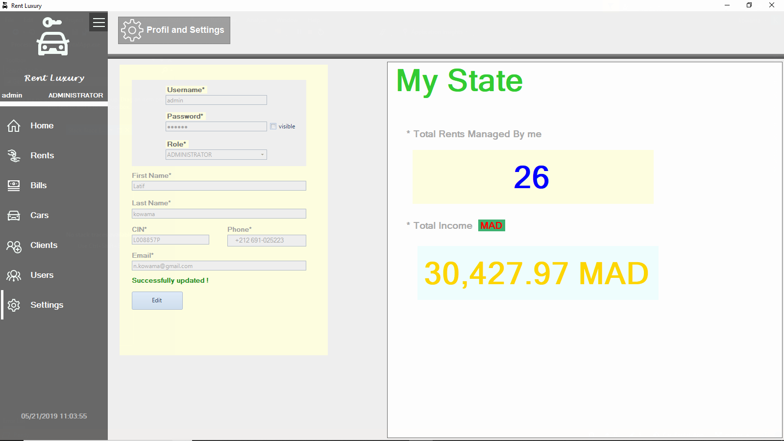Click the Clients people-plus icon
Screen dimensions: 784x441
coord(14,246)
